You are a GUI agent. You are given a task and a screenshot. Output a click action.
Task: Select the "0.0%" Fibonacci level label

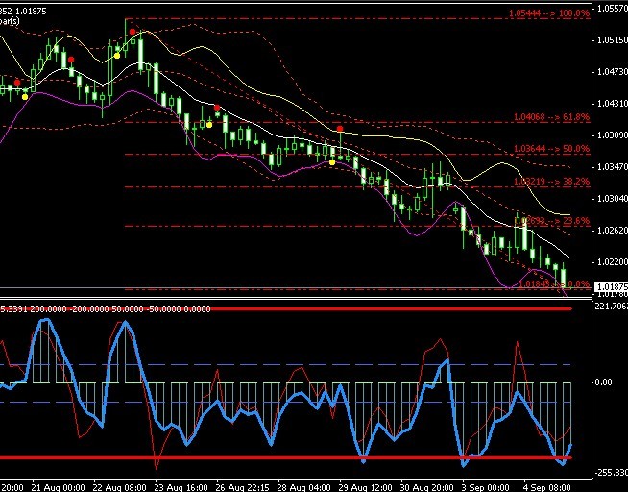pos(578,284)
